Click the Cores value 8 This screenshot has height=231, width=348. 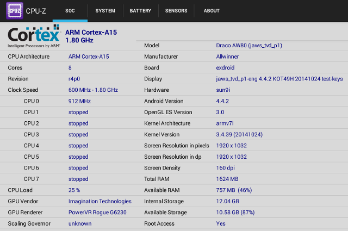(70, 68)
